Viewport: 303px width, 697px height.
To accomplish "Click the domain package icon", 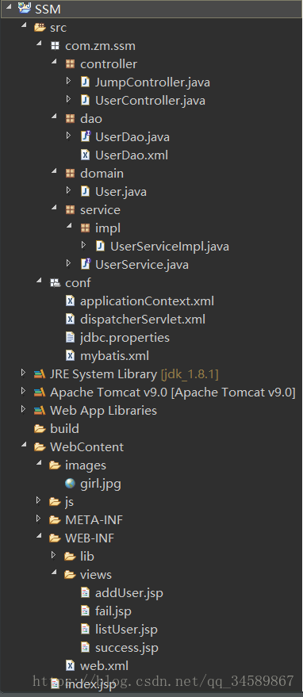I will coord(70,174).
